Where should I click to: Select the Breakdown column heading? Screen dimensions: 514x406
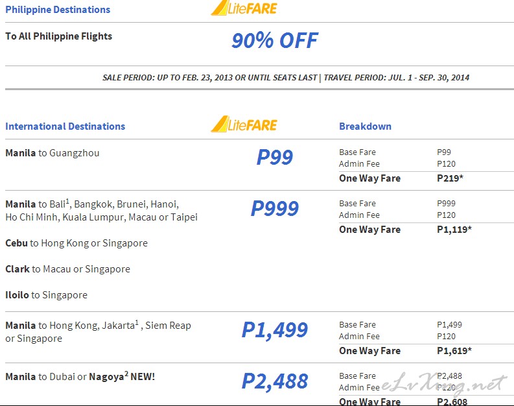click(365, 126)
